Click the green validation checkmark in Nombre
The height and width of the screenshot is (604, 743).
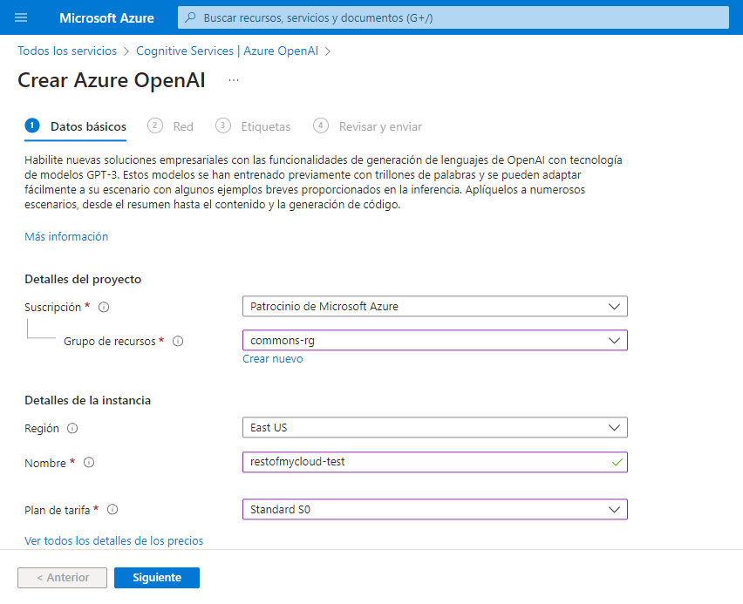[617, 462]
